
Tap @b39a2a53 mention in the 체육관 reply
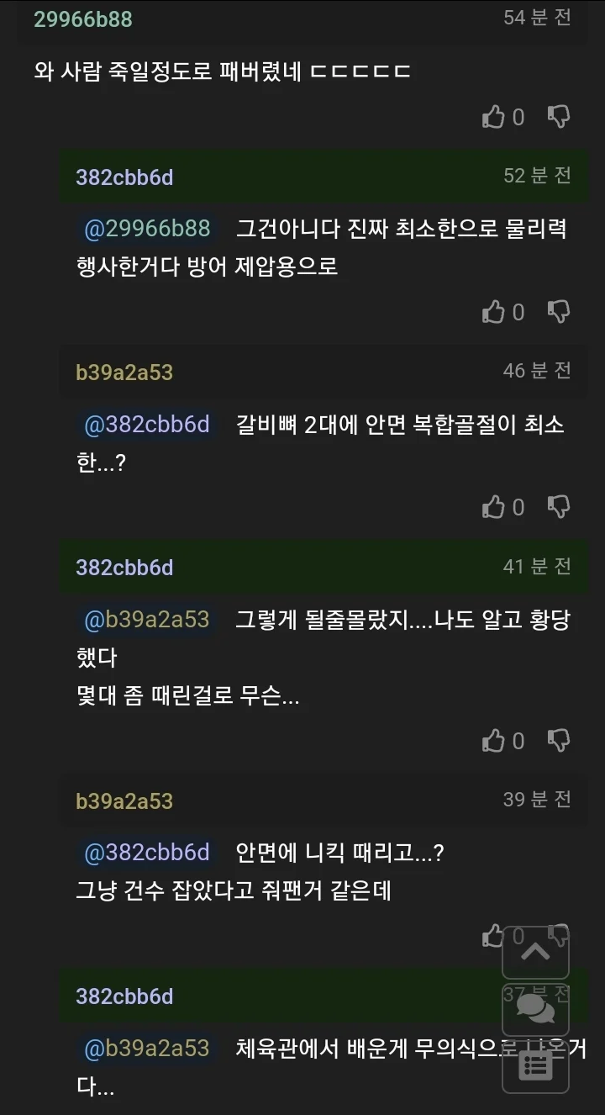coord(147,1049)
